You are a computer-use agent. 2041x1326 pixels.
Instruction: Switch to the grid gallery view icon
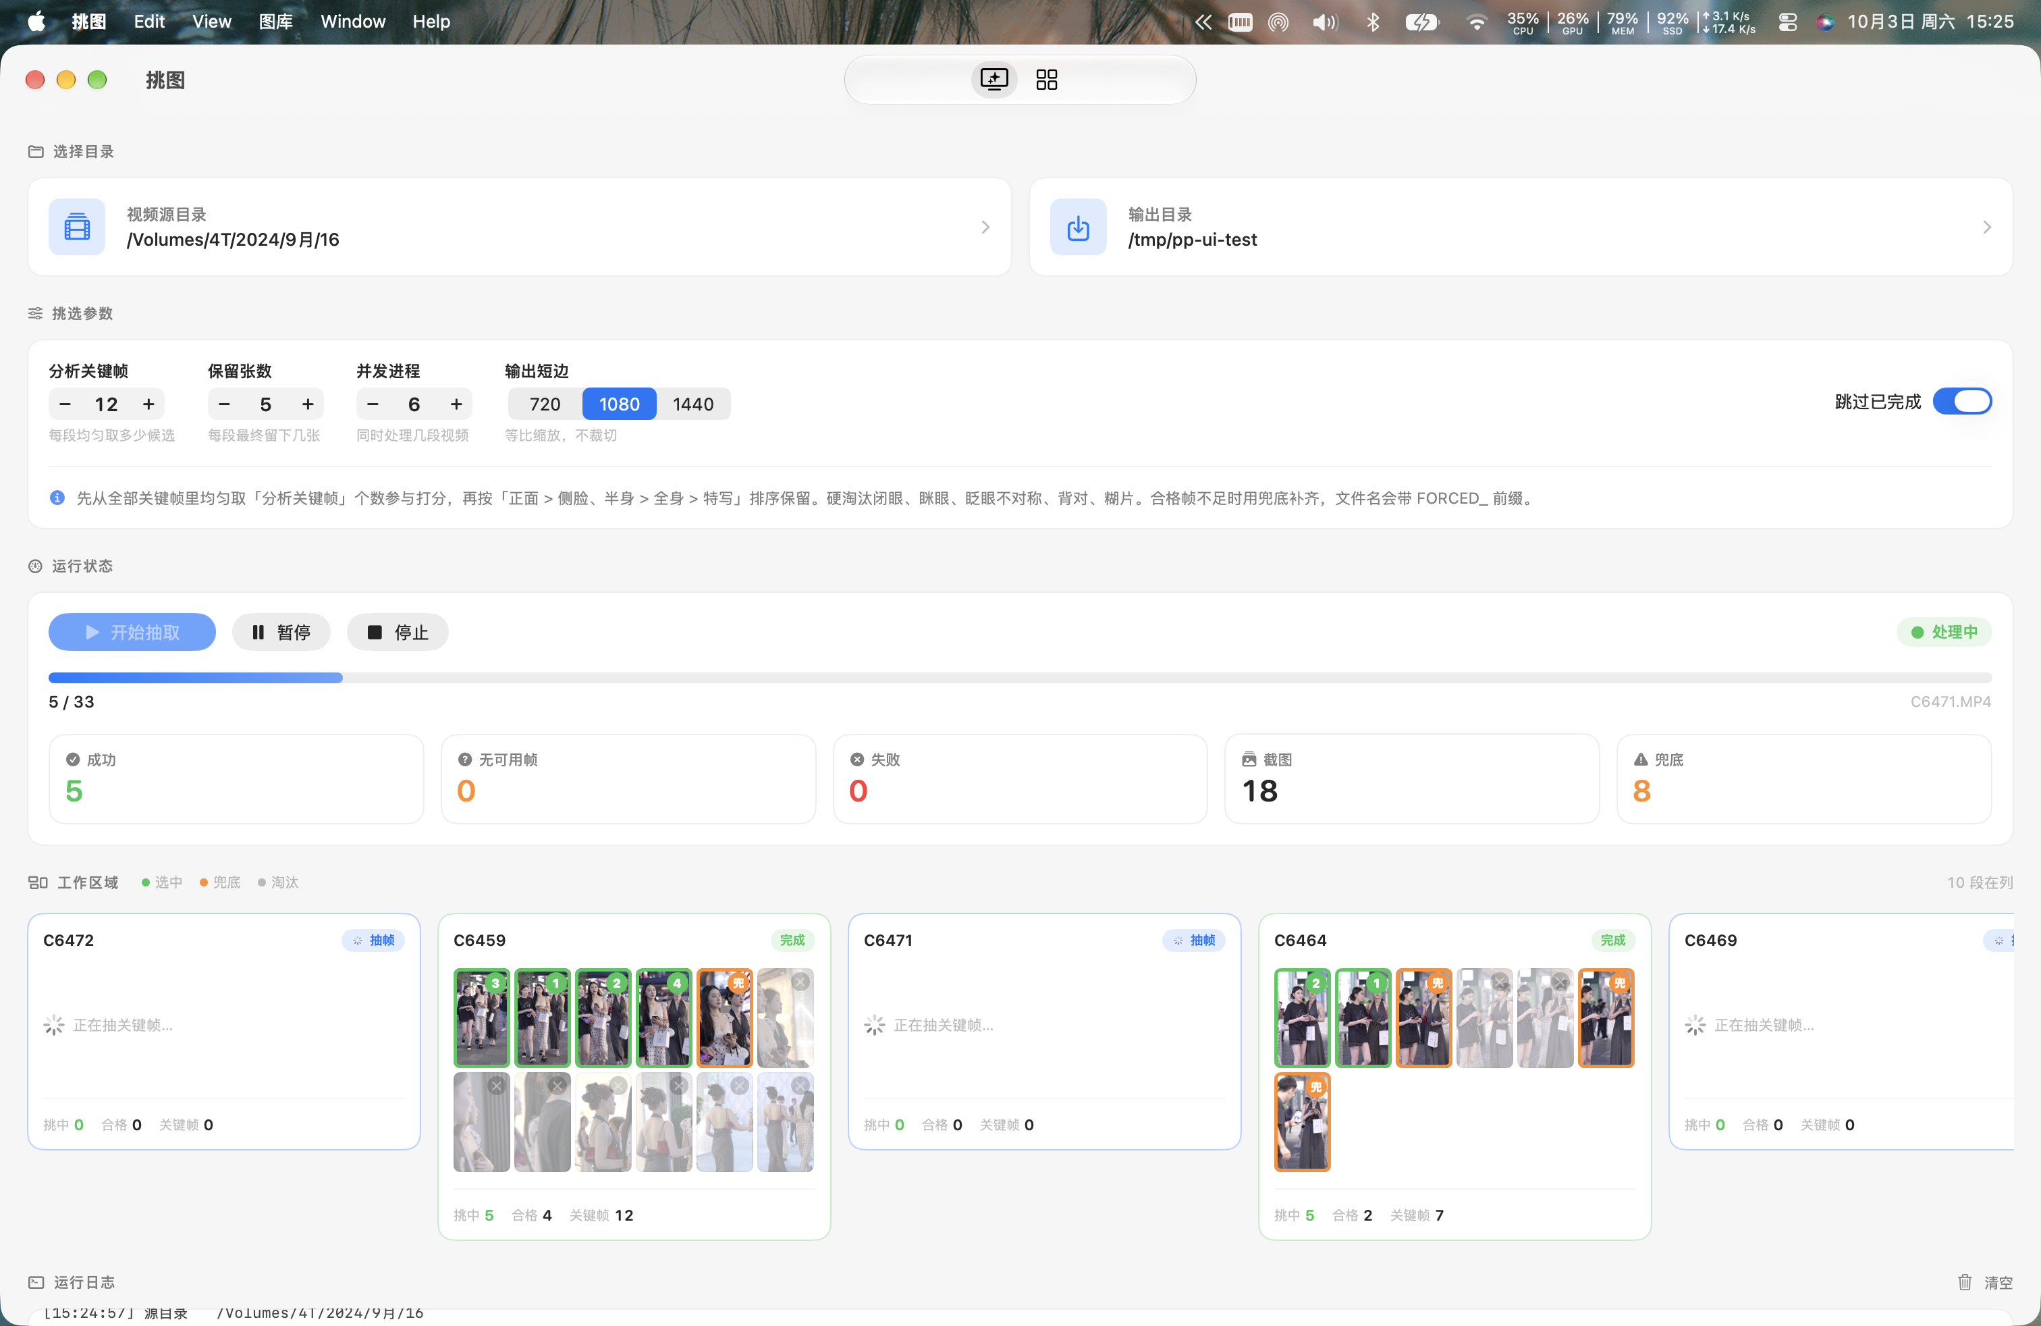pos(1046,80)
